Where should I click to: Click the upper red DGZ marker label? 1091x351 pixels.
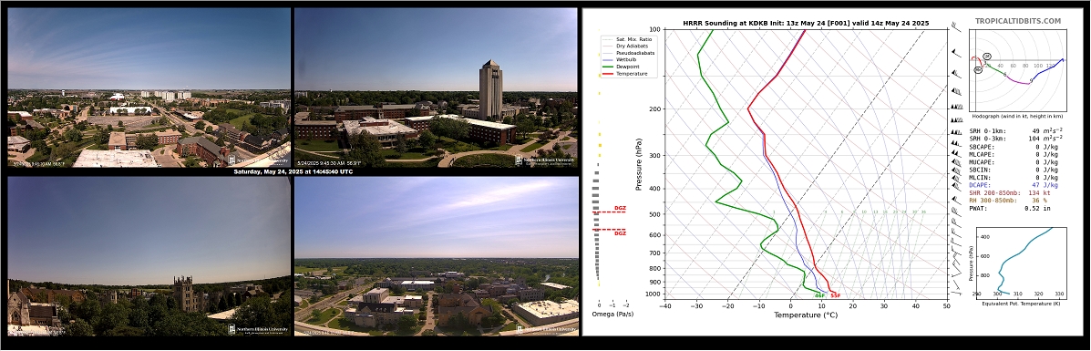[620, 208]
